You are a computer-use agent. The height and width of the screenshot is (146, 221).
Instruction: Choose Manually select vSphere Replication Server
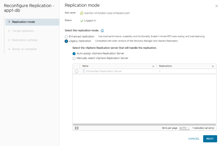click(74, 58)
